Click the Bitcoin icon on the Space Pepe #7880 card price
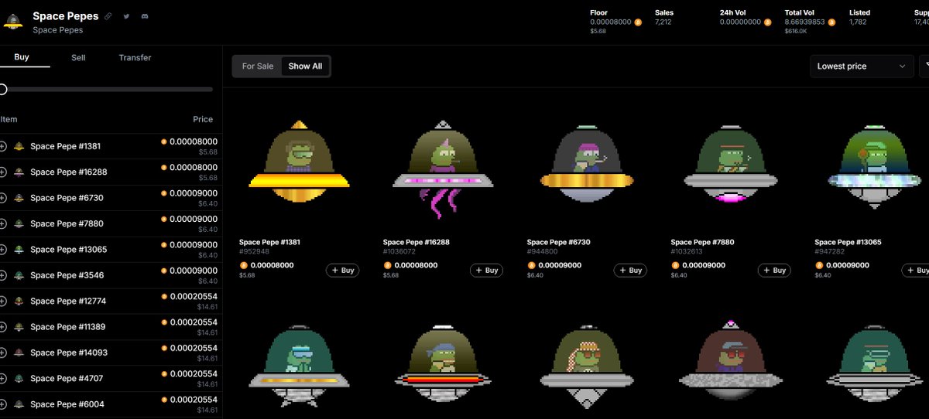This screenshot has height=419, width=929. 675,265
